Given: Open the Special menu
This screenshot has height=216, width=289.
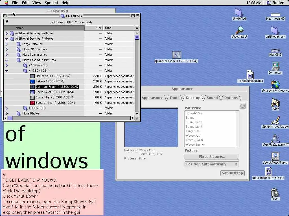Looking at the screenshot, I should [x=51, y=3].
